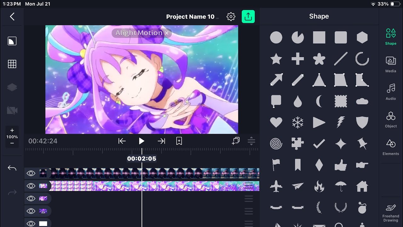403x227 pixels.
Task: Toggle visibility of the fourth timeline layer
Action: [31, 211]
